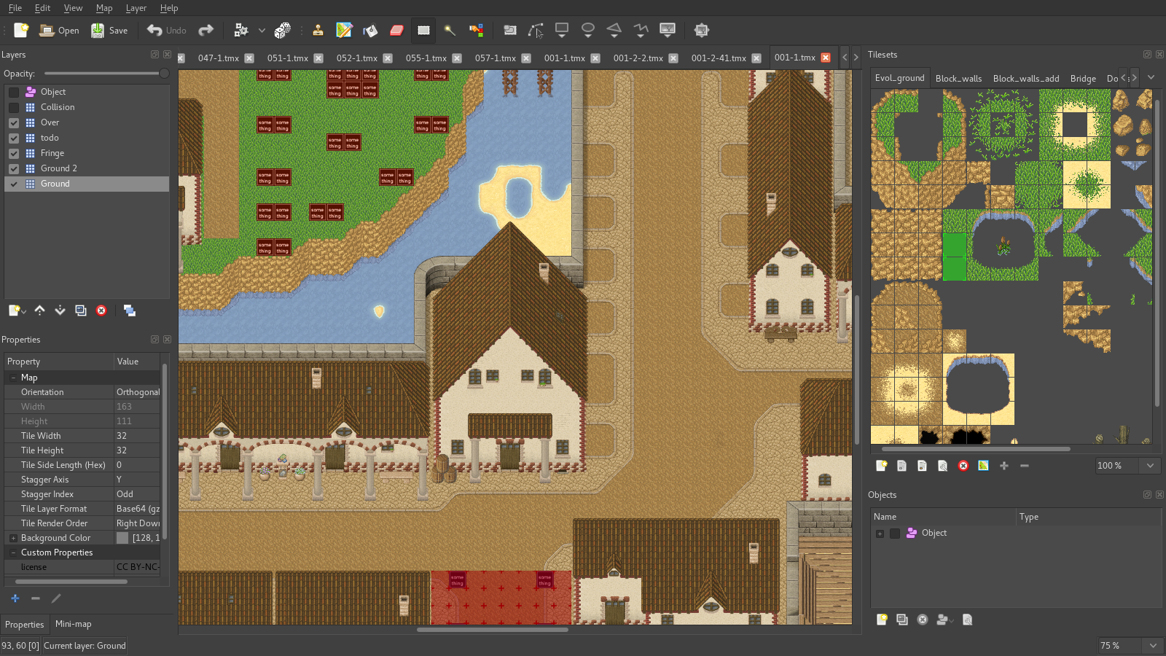Lower the selected layer in Layers panel

(x=60, y=311)
